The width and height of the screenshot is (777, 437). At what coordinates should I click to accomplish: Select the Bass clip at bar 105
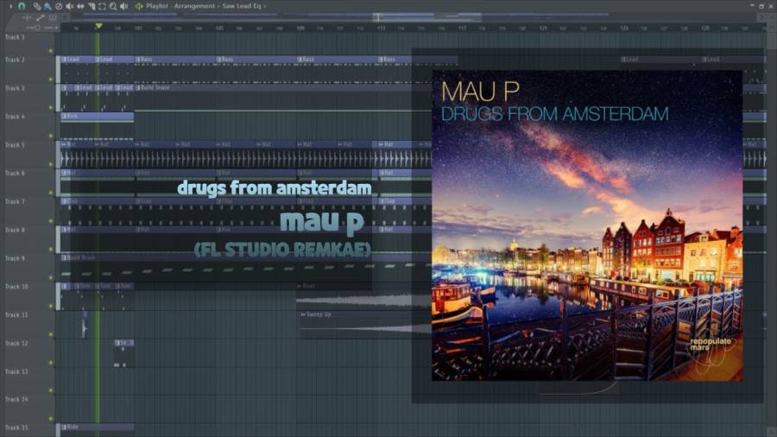coord(256,69)
